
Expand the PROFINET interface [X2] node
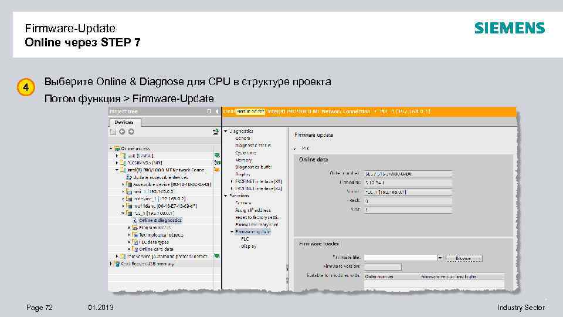pyautogui.click(x=232, y=188)
